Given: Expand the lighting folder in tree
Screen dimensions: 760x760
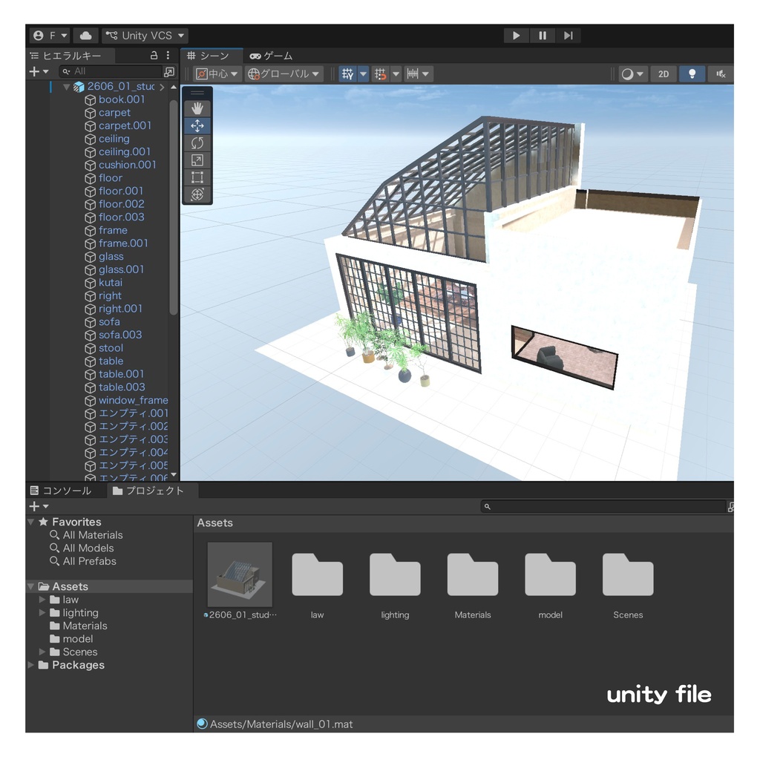Looking at the screenshot, I should coord(42,612).
